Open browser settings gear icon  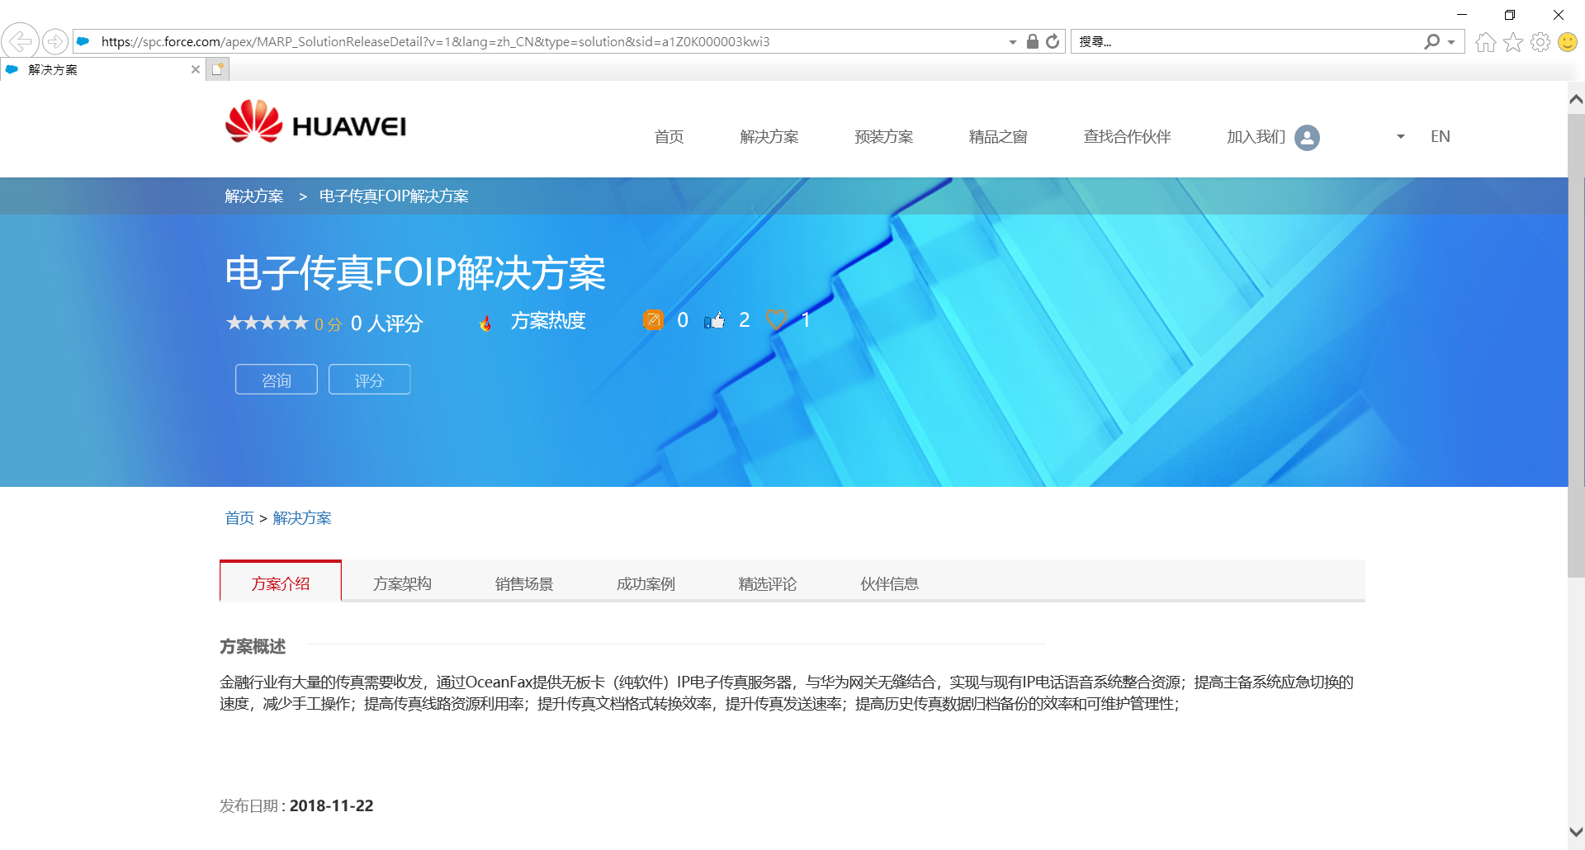[1540, 42]
